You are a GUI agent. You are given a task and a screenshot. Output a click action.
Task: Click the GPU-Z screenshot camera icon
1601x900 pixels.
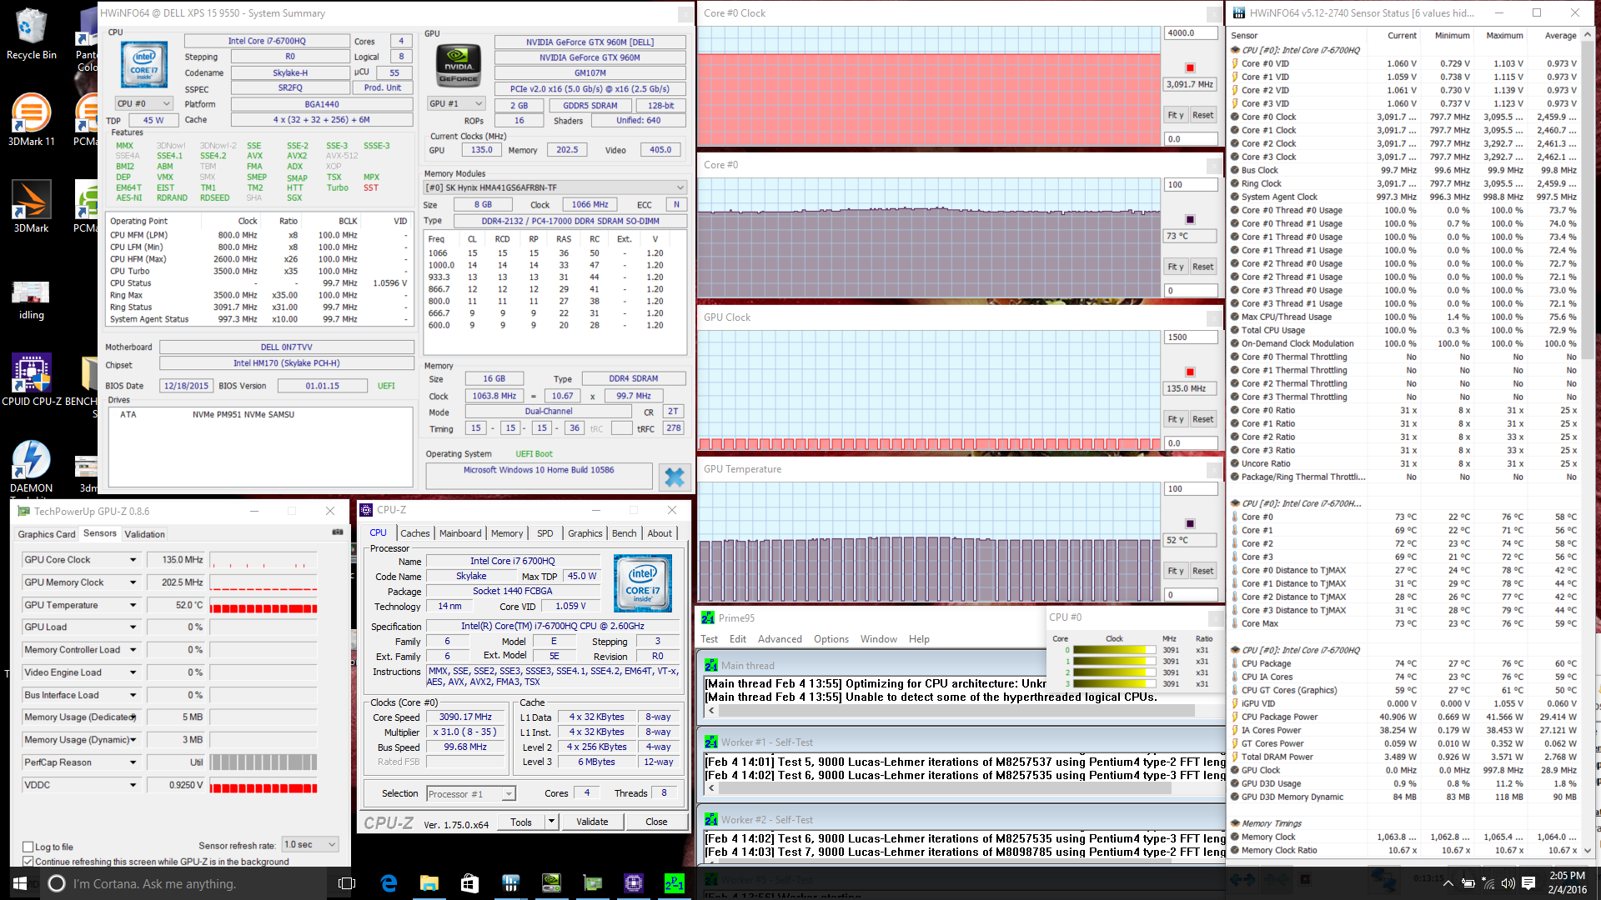pyautogui.click(x=337, y=532)
